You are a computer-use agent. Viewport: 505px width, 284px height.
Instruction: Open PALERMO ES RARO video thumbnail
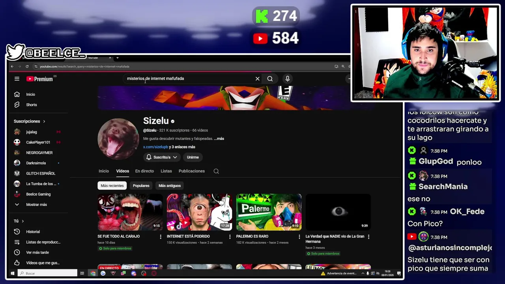point(269,212)
